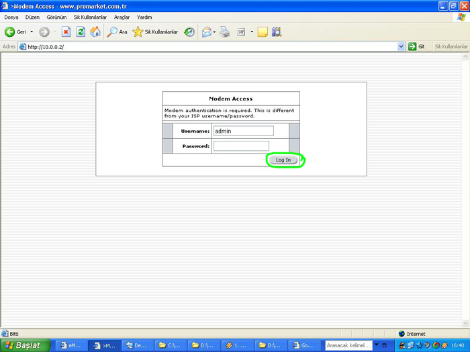
Task: Open the Yardım menu
Action: (144, 17)
